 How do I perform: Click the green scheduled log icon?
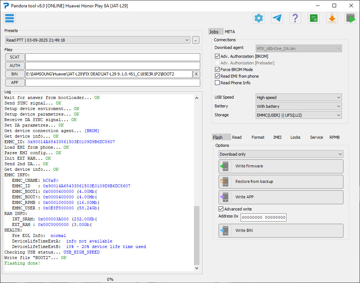[x=314, y=18]
